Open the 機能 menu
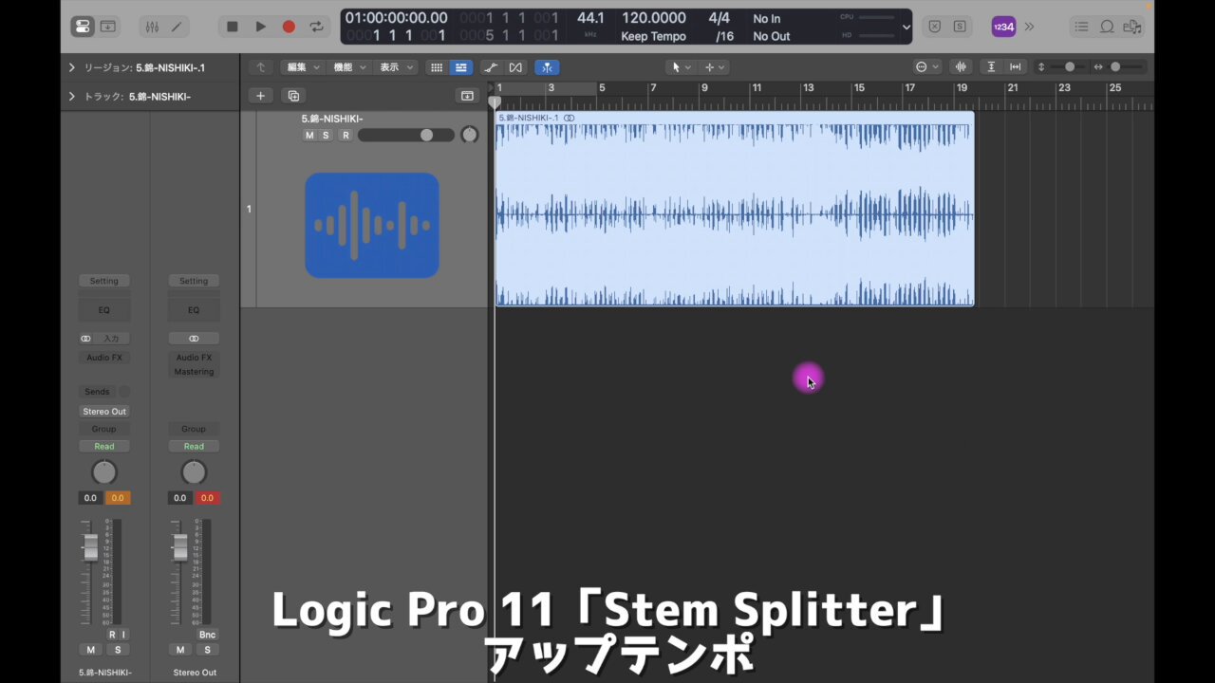The height and width of the screenshot is (683, 1215). (349, 67)
